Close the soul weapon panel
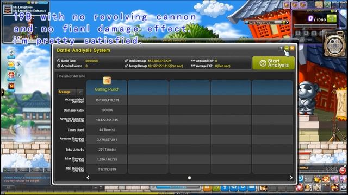The width and height of the screenshot is (348, 195). pos(336,11)
